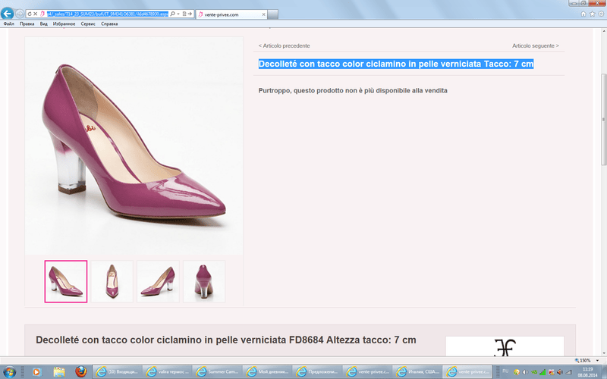Click the browser Forward arrow button
The height and width of the screenshot is (379, 607).
tap(20, 14)
